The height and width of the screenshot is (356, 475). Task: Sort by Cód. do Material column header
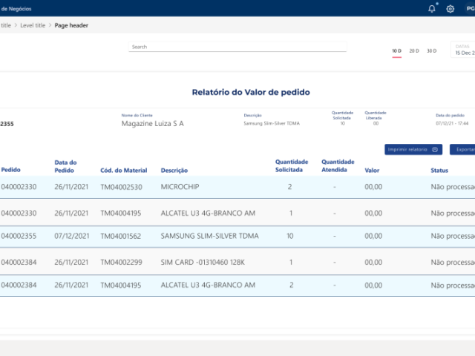point(124,171)
